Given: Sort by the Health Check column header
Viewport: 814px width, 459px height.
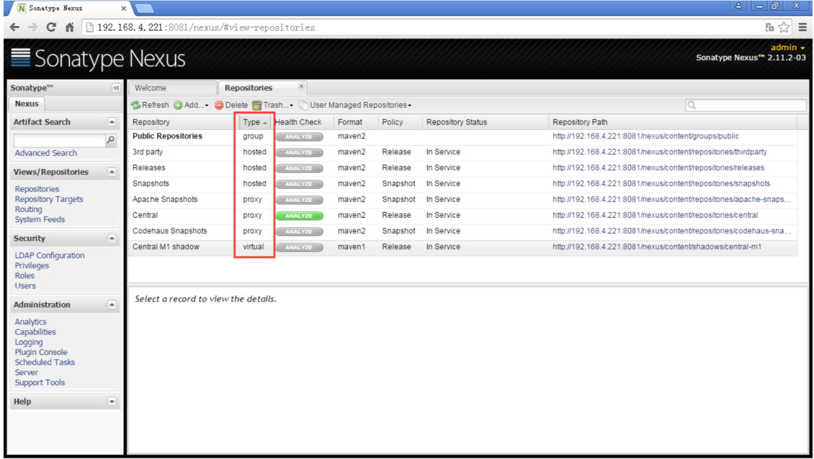Looking at the screenshot, I should click(302, 122).
